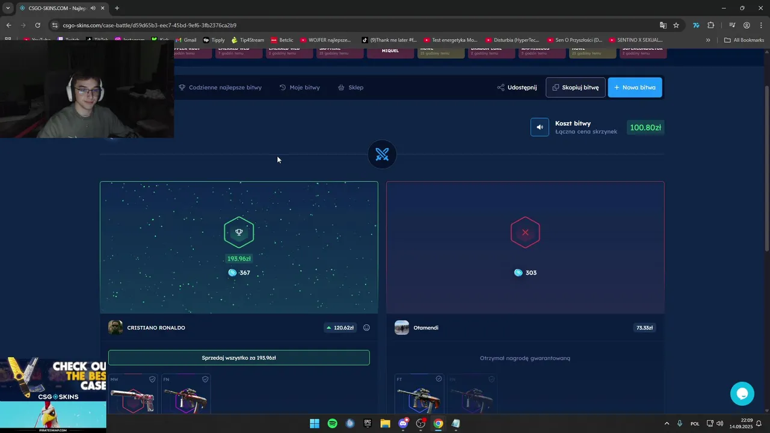Click the address bar URL
Viewport: 770px width, 433px height.
click(x=150, y=25)
